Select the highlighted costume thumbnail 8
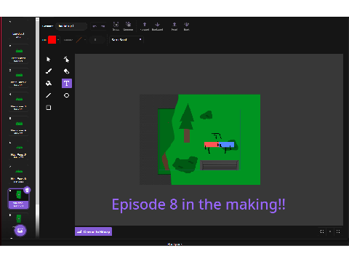This screenshot has height=262, width=349. point(18,199)
